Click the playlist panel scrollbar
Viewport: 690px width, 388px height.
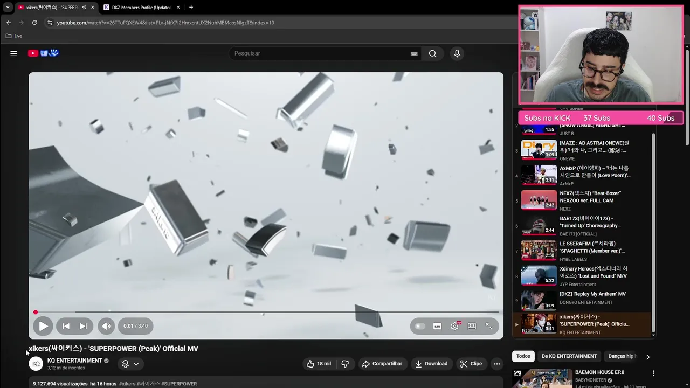653,232
